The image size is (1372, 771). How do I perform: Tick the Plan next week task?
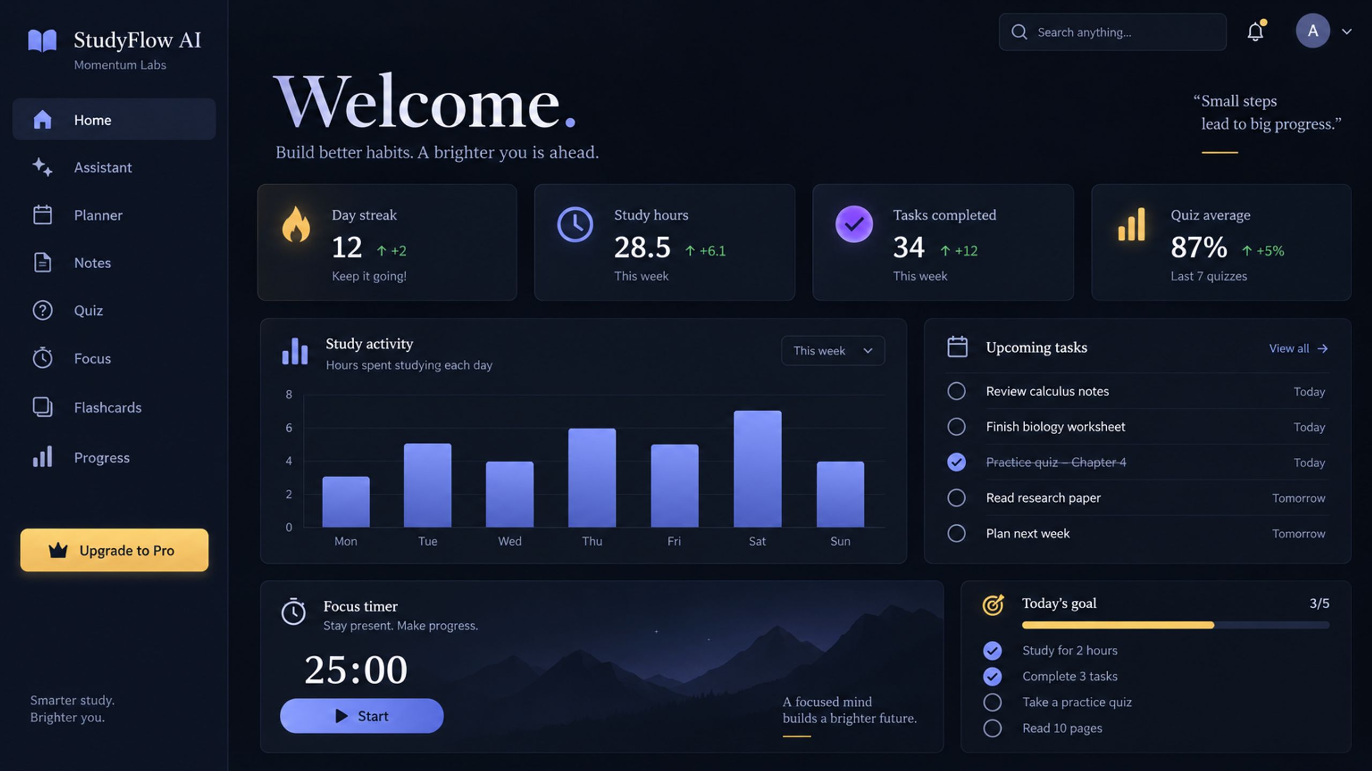click(956, 533)
